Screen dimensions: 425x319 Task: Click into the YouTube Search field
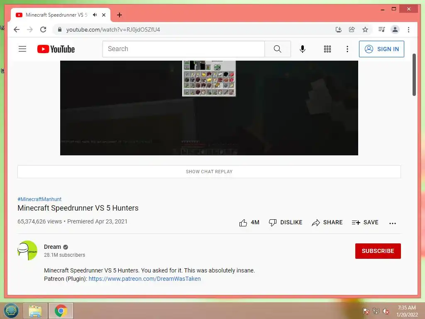[x=183, y=49]
